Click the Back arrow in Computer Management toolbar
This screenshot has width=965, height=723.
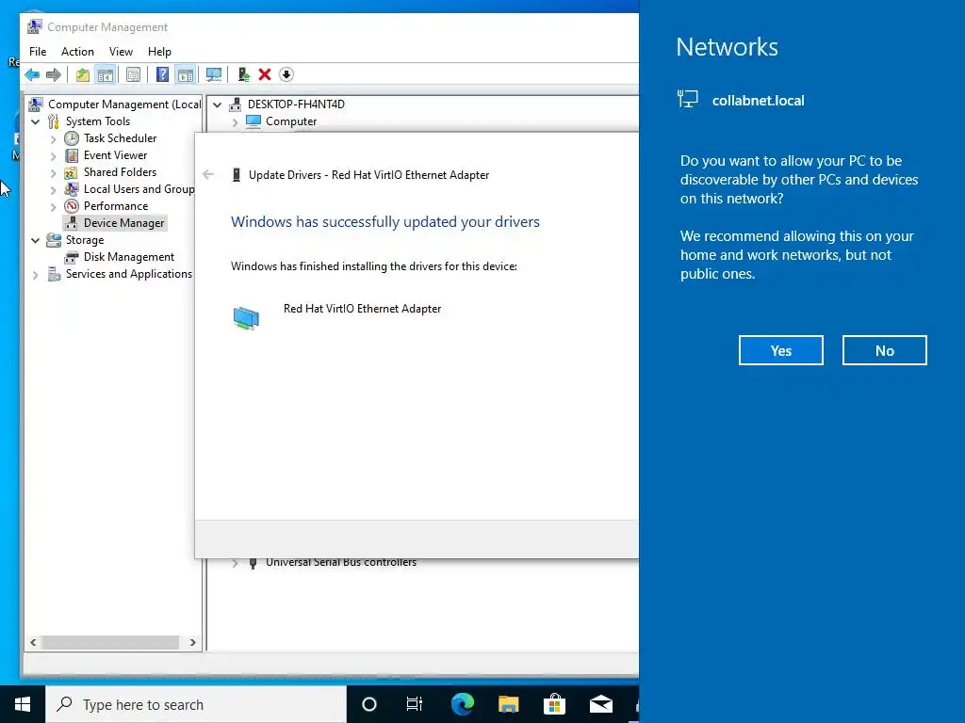[32, 75]
